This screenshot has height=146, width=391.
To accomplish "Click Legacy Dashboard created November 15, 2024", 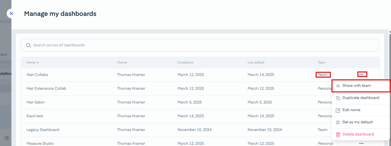I will [194, 130].
